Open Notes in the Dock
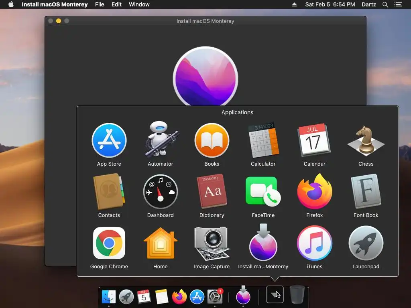 [161, 297]
